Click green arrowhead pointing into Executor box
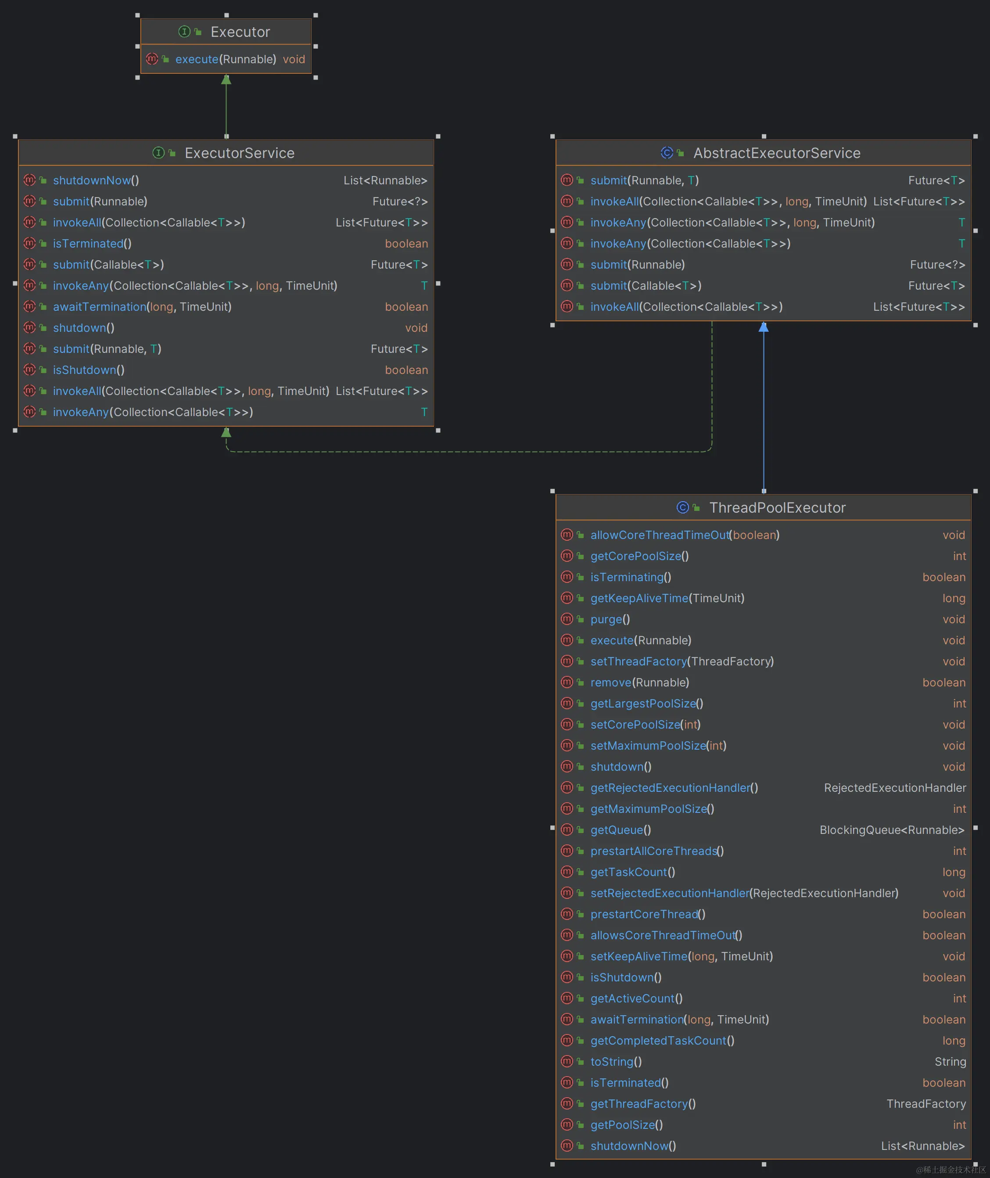The image size is (990, 1178). click(226, 80)
